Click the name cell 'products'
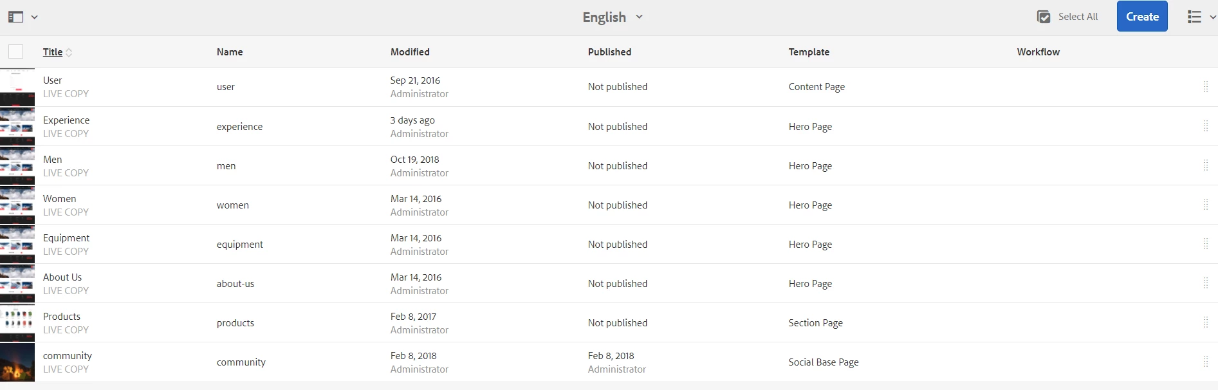Viewport: 1218px width, 390px height. (235, 323)
